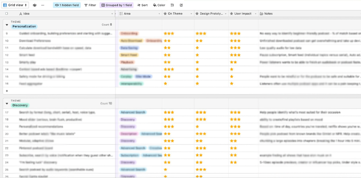This screenshot has width=361, height=178.
Task: Click note 'Help people identify what's most suited'
Action: pyautogui.click(x=300, y=113)
